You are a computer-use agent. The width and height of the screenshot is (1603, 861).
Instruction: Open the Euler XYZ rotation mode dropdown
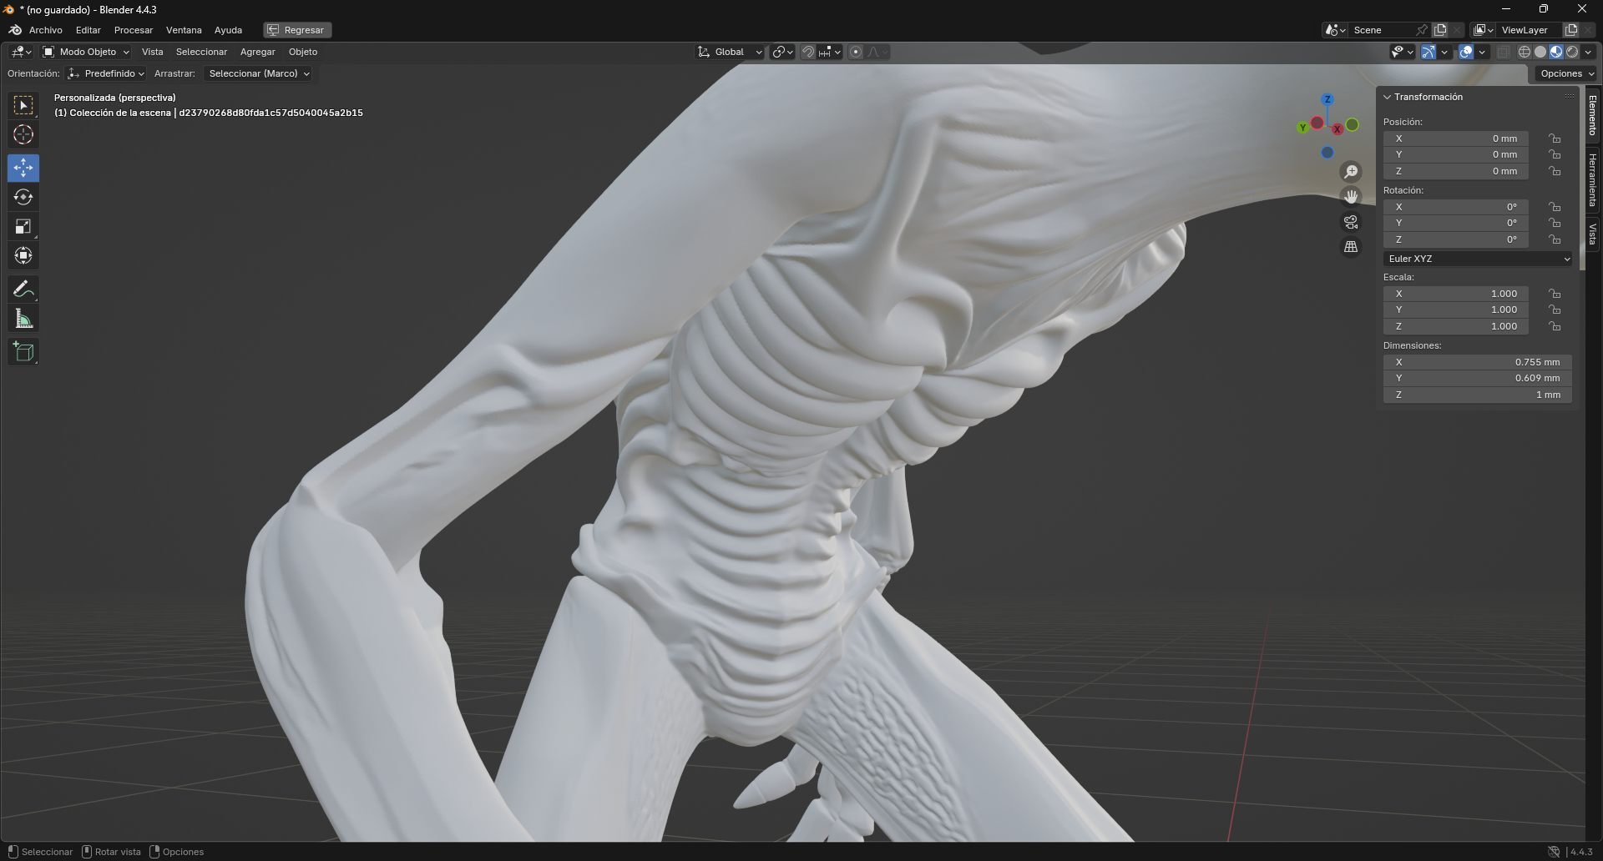[1477, 259]
